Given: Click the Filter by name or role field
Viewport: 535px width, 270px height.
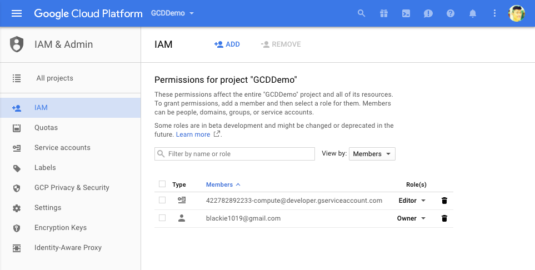Looking at the screenshot, I should 239,154.
